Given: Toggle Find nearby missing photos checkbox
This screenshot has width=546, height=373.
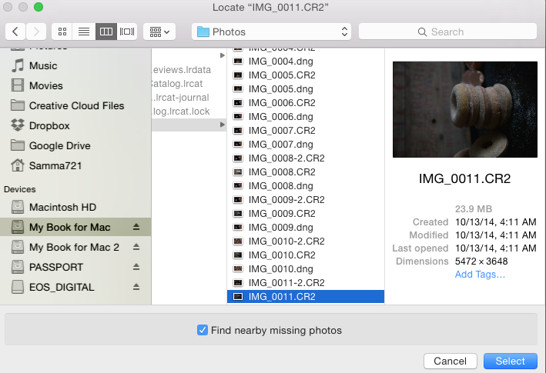Looking at the screenshot, I should 203,330.
